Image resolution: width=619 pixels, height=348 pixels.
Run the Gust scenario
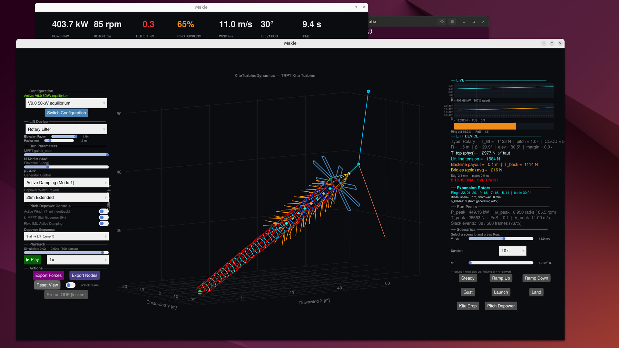(468, 292)
